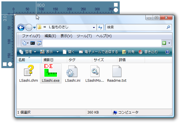Click the Forward navigation arrow button
This screenshot has height=123, width=180.
[29, 27]
